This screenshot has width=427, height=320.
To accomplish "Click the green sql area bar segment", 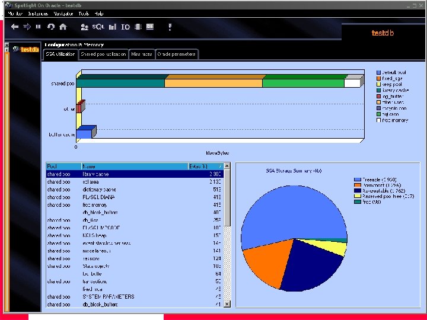I will [x=303, y=84].
